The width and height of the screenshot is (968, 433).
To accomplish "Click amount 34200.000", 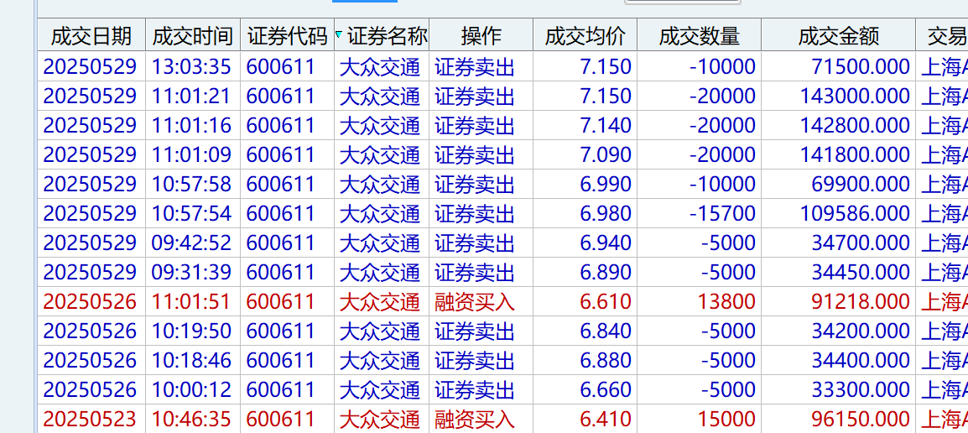I will (x=861, y=331).
